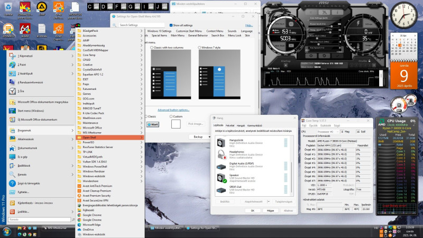
Task: Select the Hangszórók audio device
Action: click(253, 143)
